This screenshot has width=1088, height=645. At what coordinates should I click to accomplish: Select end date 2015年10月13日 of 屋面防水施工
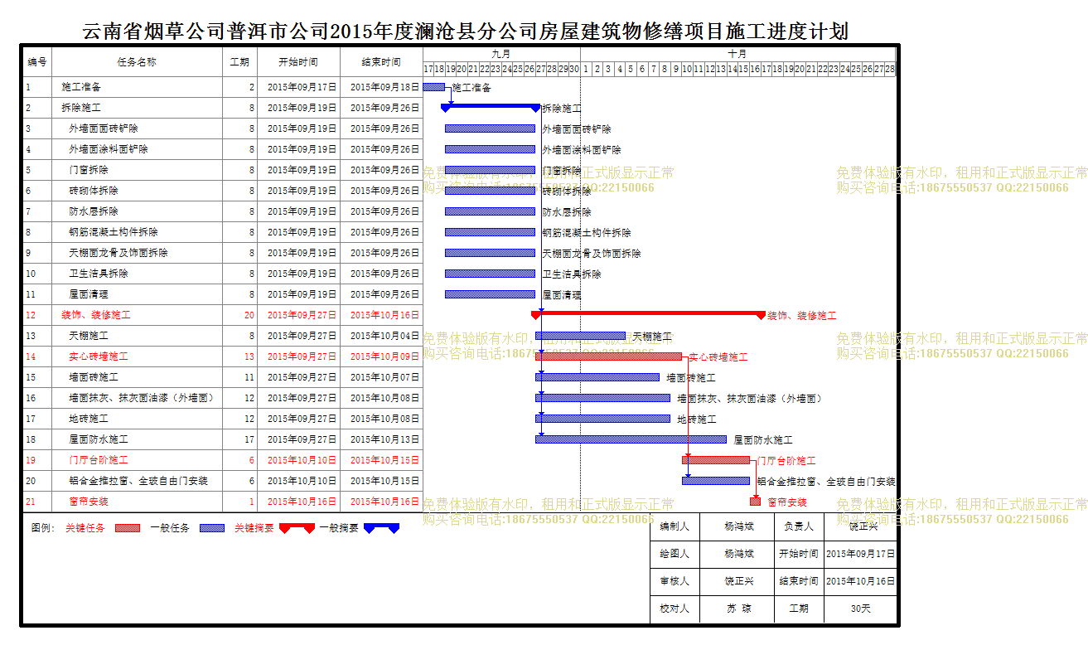tap(384, 439)
